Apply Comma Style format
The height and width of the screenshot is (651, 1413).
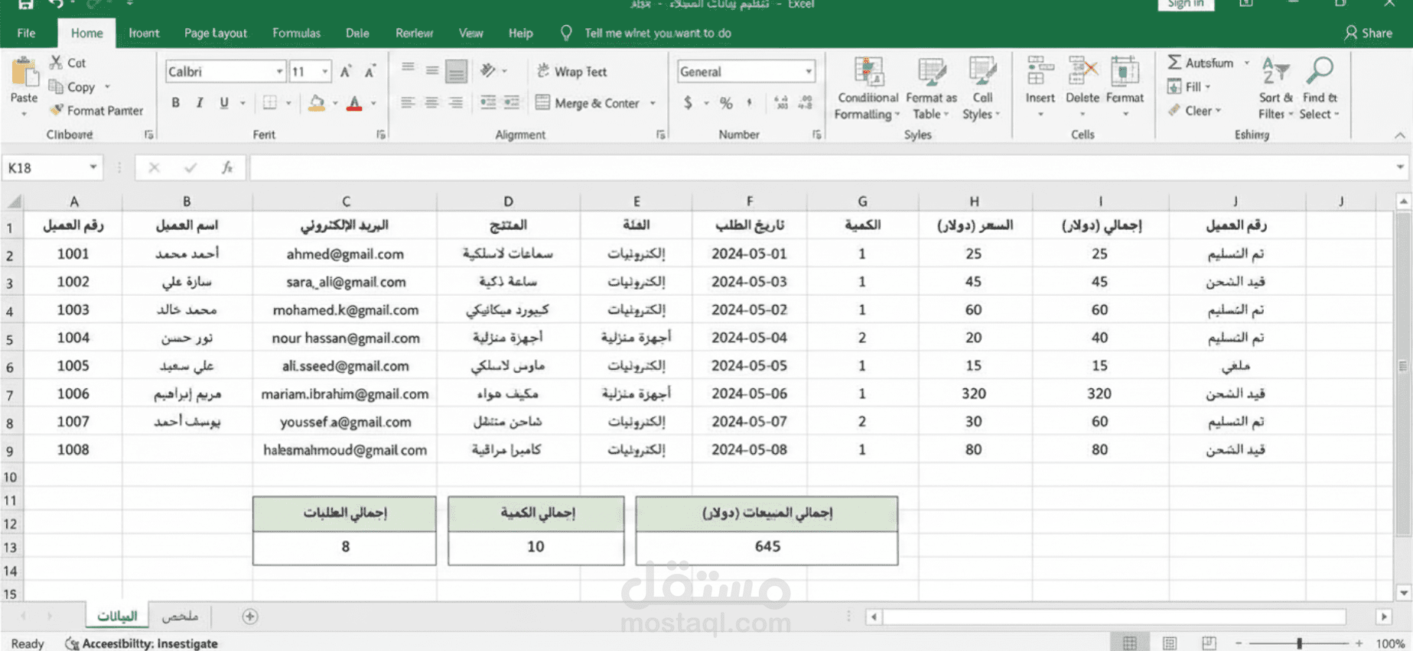click(x=750, y=102)
